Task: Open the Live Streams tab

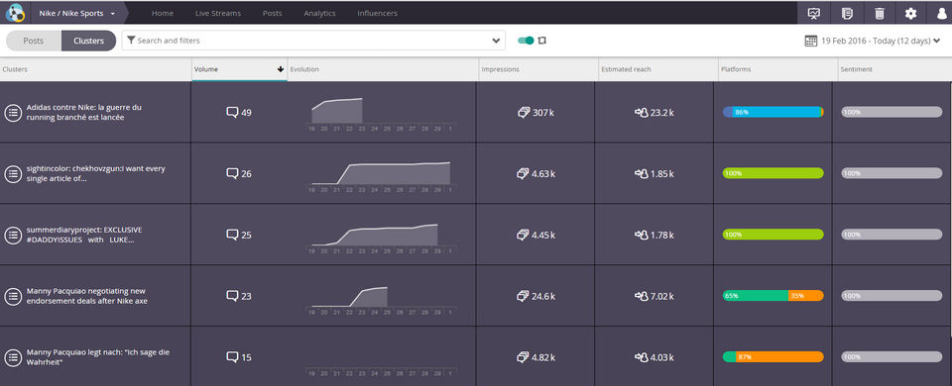Action: (218, 13)
